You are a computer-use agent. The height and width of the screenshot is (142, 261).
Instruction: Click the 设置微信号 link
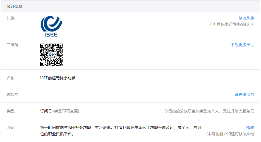[x=244, y=94]
